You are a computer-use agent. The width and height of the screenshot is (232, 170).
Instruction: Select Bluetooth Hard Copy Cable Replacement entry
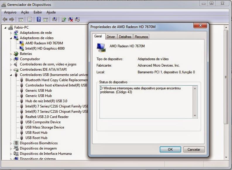click(x=57, y=80)
